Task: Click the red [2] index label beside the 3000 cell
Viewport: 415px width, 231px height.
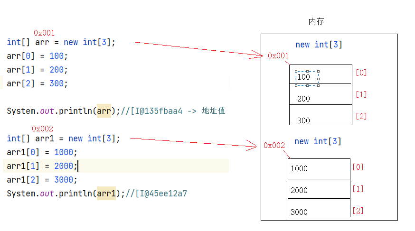Action: pyautogui.click(x=358, y=211)
